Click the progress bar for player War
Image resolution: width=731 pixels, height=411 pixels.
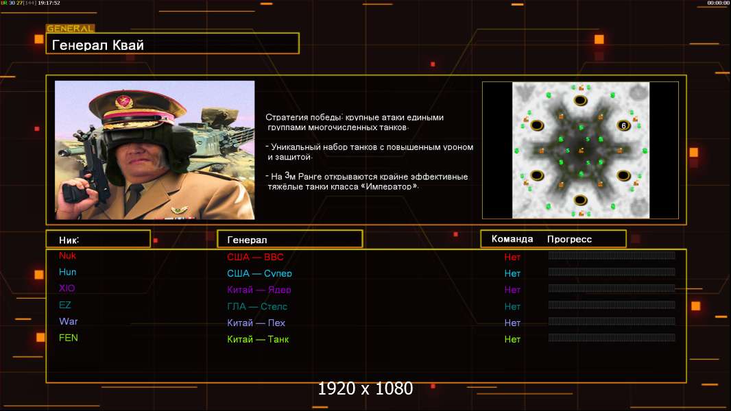(612, 322)
